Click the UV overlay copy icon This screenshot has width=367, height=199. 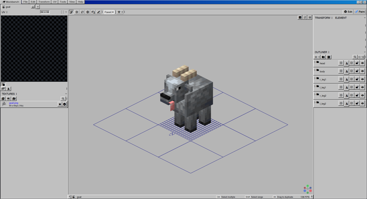click(x=3, y=84)
